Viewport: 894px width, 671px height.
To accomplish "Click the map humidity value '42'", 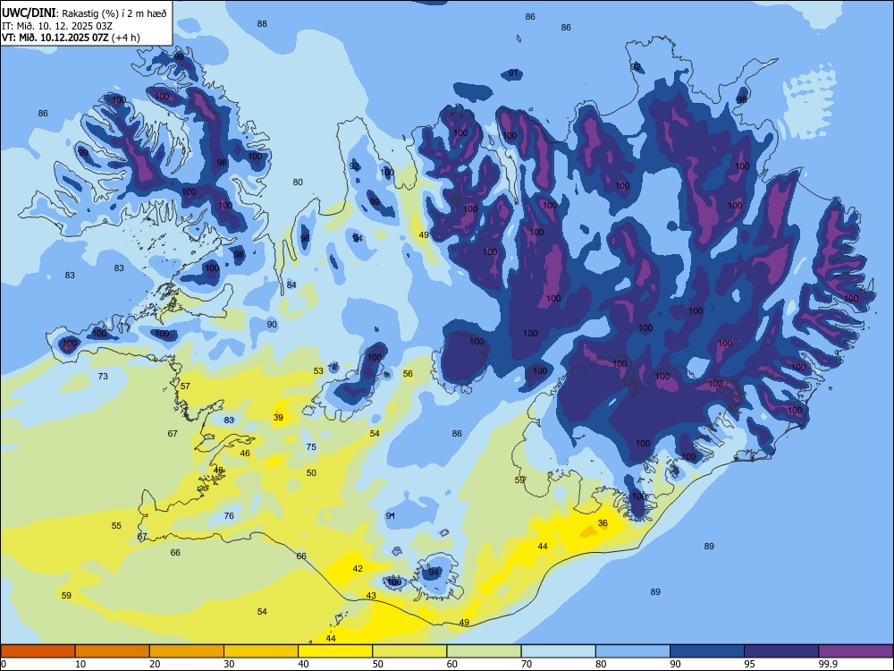I will click(358, 569).
